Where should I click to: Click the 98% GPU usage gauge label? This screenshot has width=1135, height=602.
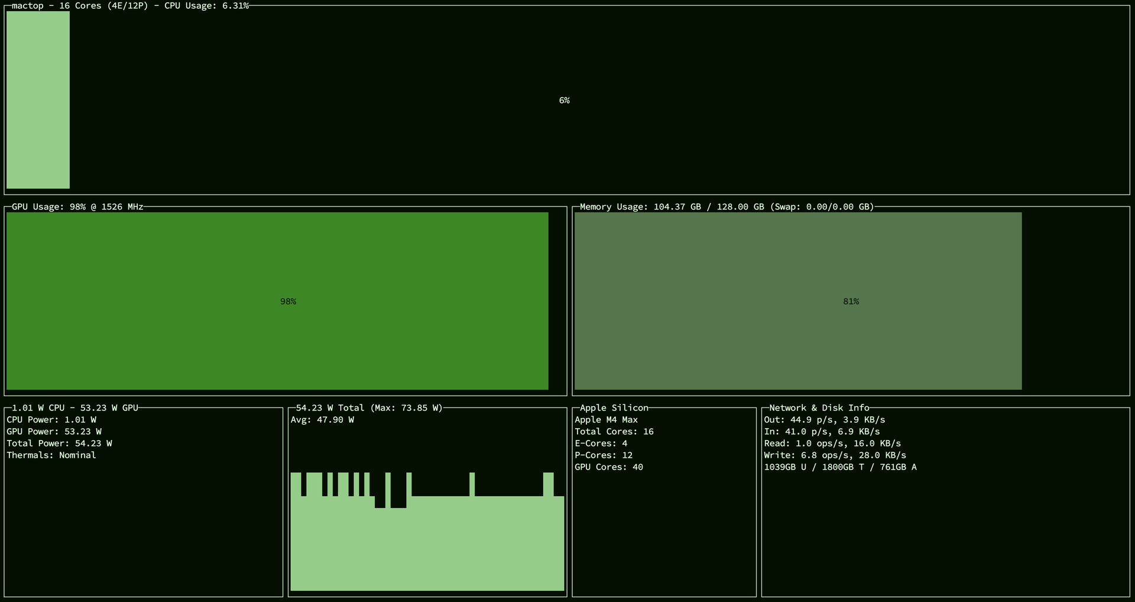(288, 302)
